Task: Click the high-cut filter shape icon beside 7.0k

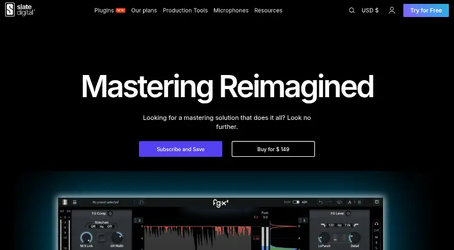Action: [357, 225]
